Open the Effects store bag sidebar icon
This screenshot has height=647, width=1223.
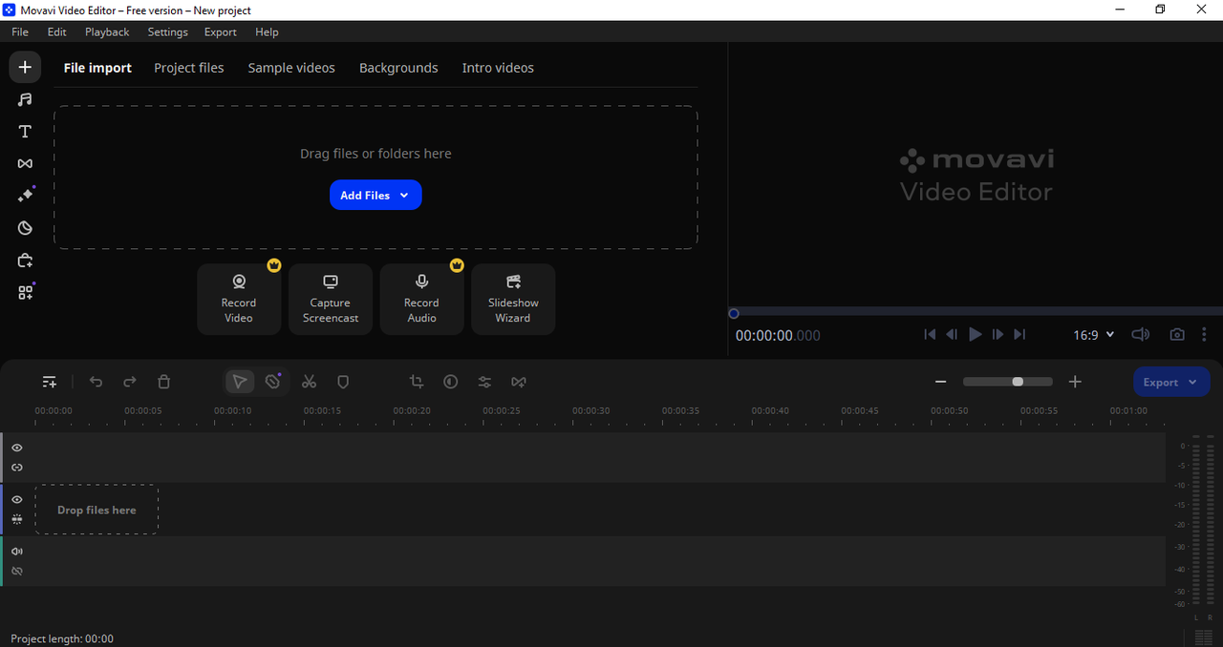click(x=25, y=261)
